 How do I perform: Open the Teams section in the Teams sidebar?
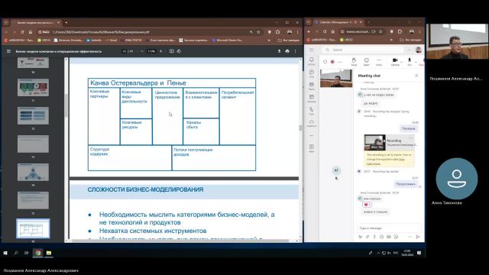(311, 86)
